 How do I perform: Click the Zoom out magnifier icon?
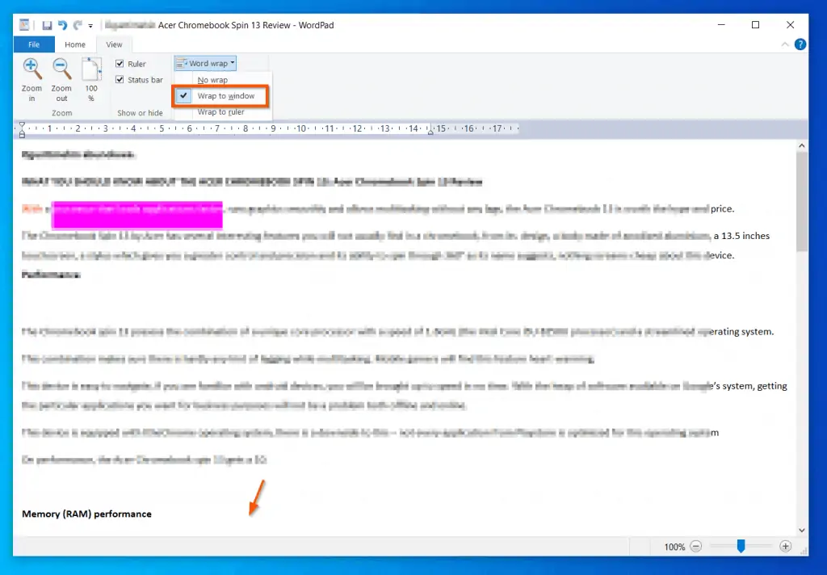pyautogui.click(x=61, y=69)
